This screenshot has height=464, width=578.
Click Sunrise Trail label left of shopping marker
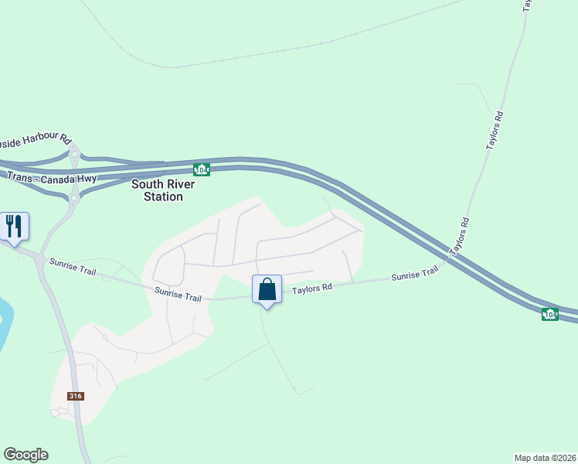pos(178,295)
